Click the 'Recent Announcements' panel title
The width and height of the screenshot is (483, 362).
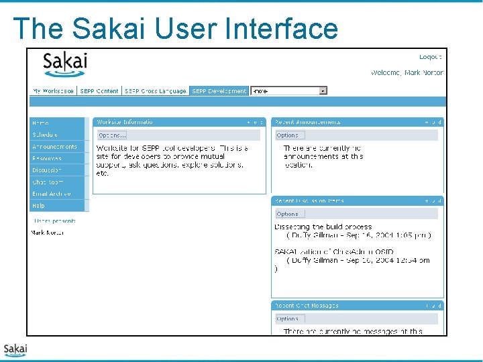point(307,122)
